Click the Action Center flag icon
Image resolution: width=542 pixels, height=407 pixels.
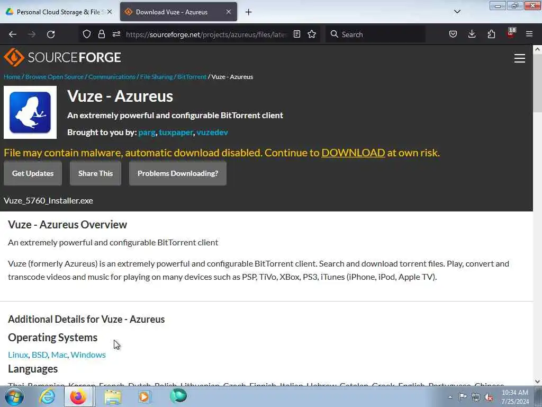463,397
